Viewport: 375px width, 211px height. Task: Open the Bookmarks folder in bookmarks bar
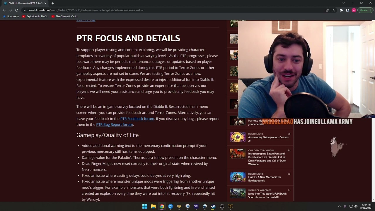pyautogui.click(x=11, y=16)
